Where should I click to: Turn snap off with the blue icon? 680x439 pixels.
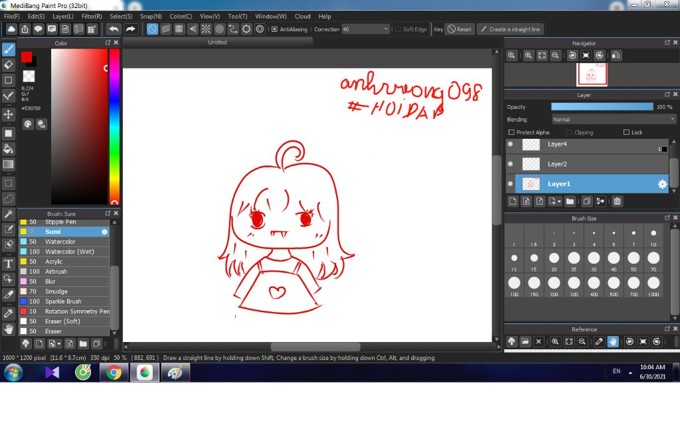[152, 29]
